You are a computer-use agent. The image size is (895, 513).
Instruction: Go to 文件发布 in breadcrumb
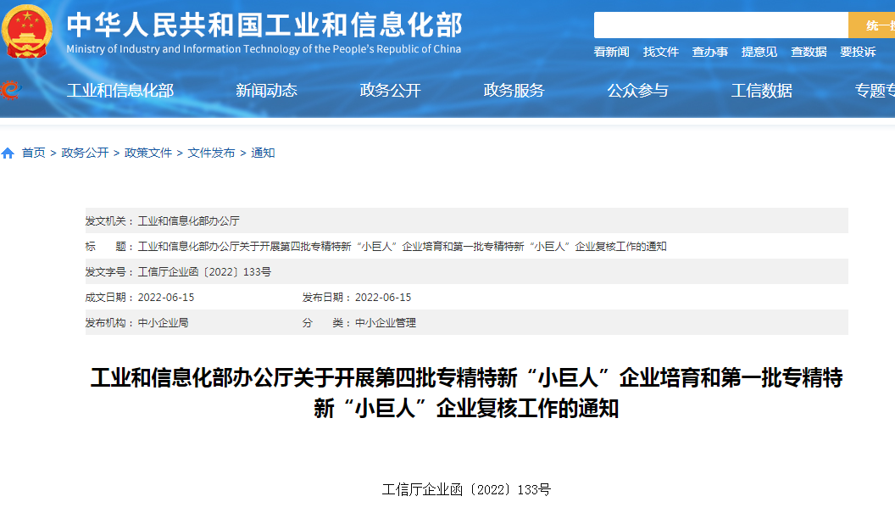211,153
